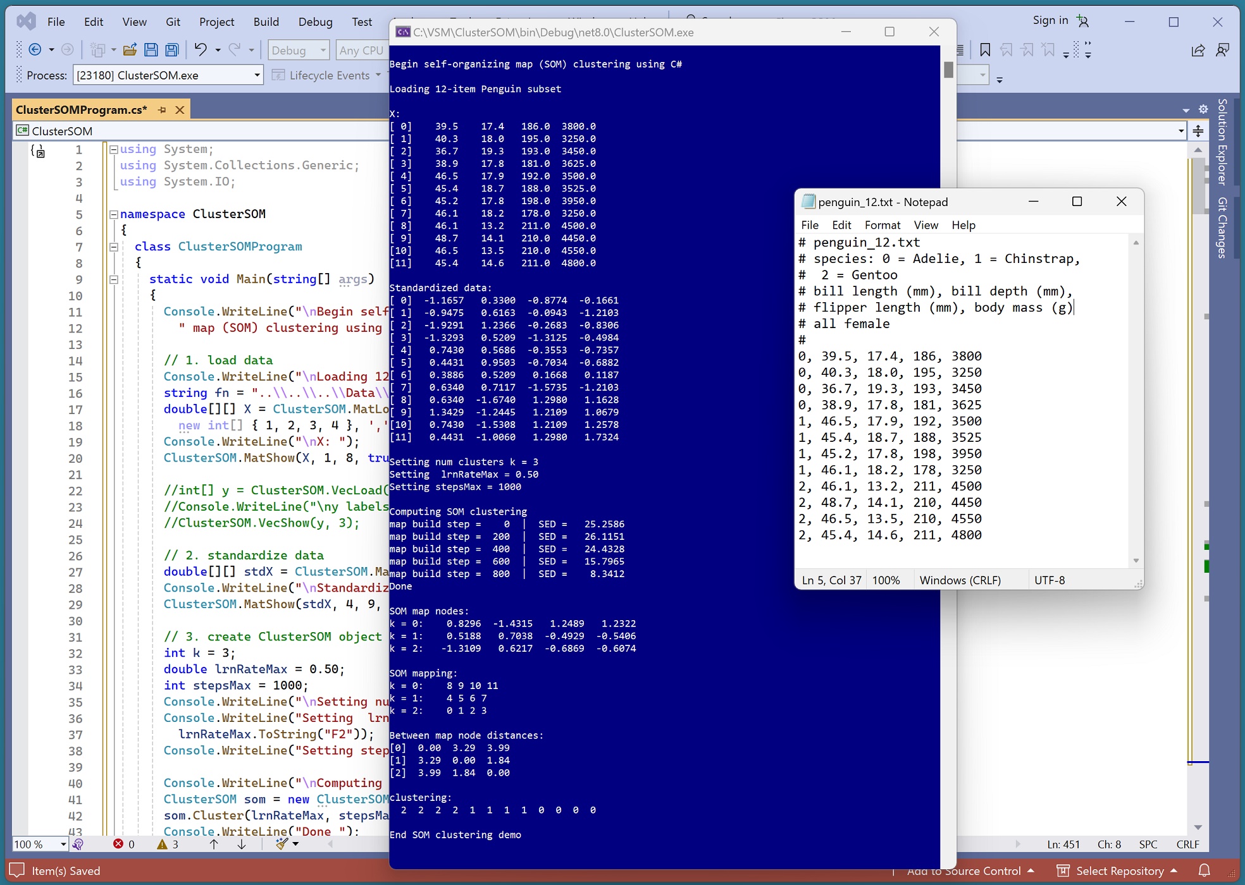Toggle the pin on the ClusterSOMProgram.cs tab
Screen dimensions: 1245x885
point(162,110)
